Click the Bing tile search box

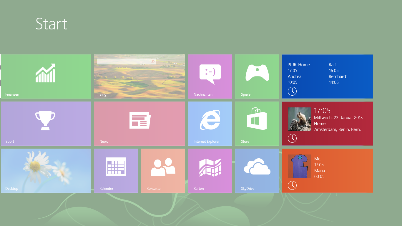click(x=126, y=62)
